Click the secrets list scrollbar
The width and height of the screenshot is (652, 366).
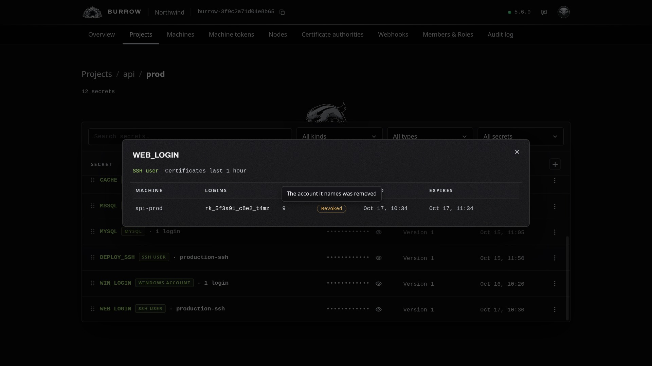click(x=567, y=278)
